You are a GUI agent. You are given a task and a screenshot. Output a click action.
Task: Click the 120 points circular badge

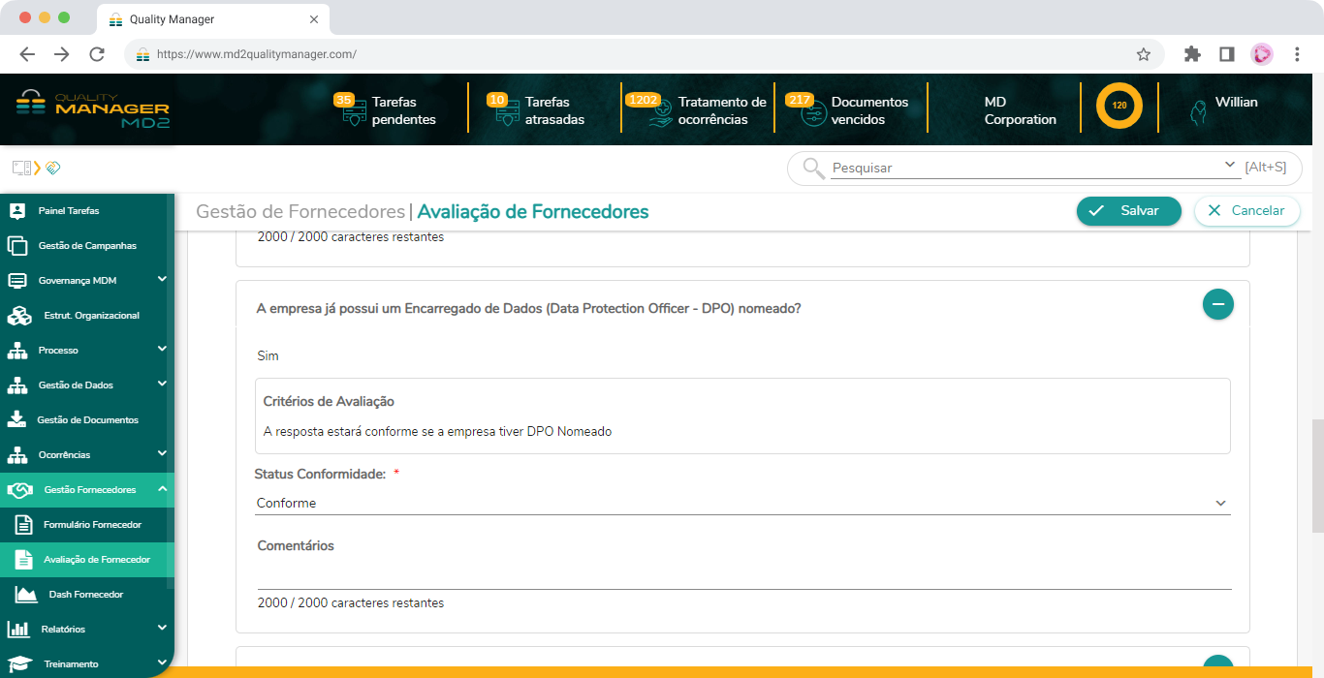click(x=1119, y=107)
